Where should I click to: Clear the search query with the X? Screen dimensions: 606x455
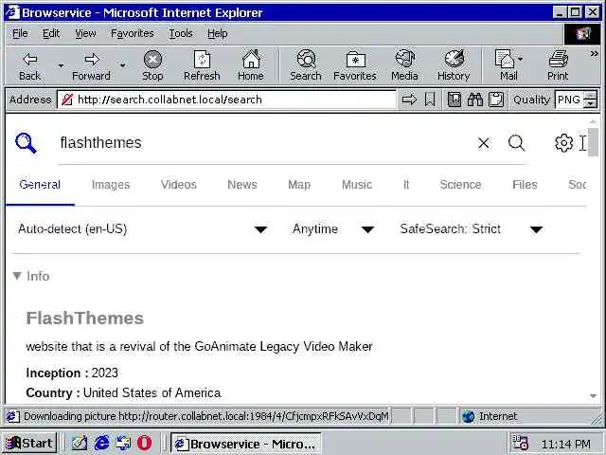click(484, 143)
